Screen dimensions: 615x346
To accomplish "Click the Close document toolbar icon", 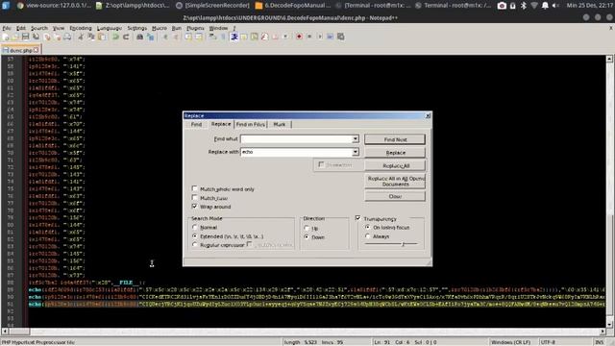I will [x=47, y=37].
